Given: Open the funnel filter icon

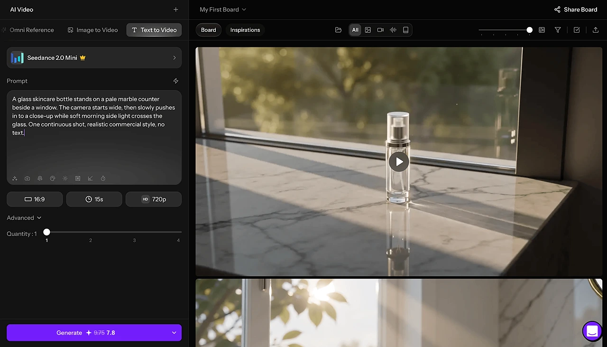Looking at the screenshot, I should click(558, 30).
